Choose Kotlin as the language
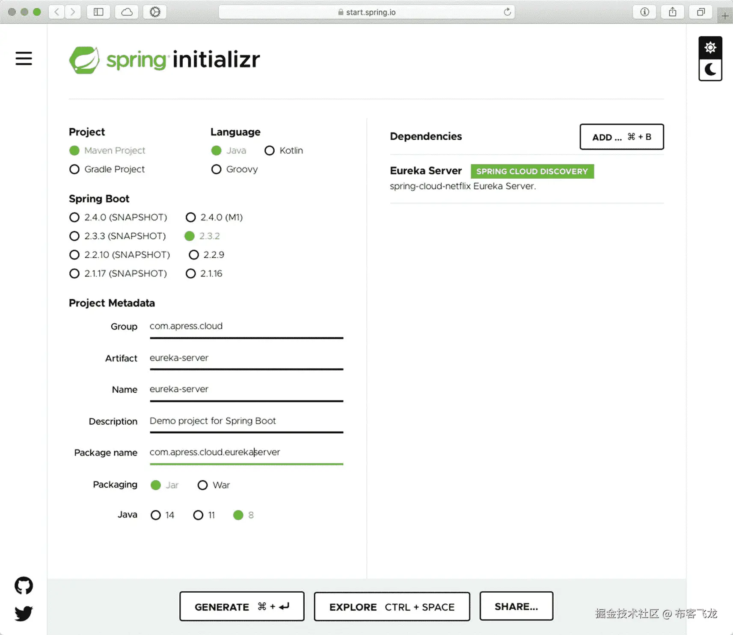The height and width of the screenshot is (635, 733). click(x=284, y=150)
